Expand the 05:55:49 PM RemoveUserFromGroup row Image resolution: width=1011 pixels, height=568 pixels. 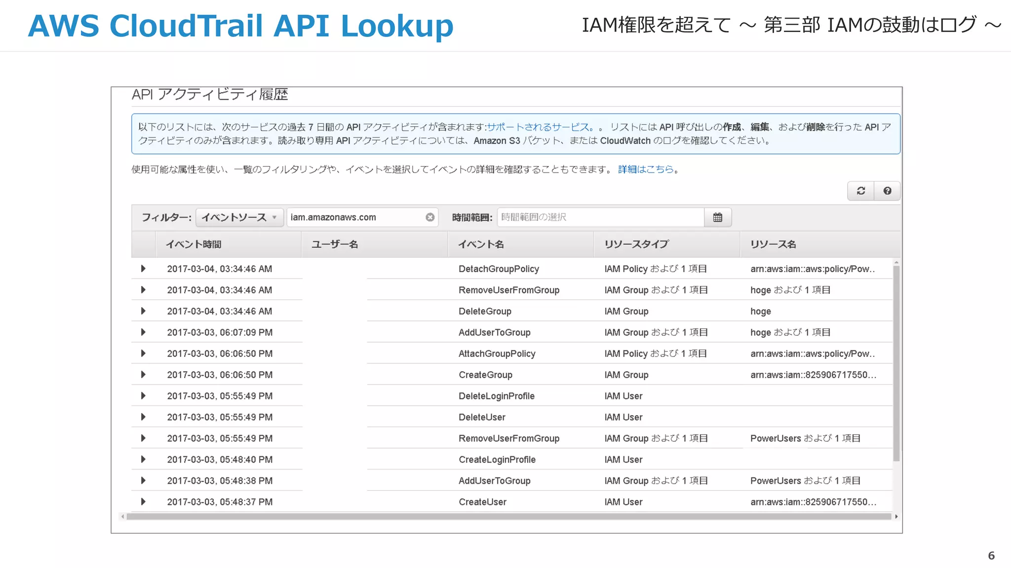[x=143, y=438]
